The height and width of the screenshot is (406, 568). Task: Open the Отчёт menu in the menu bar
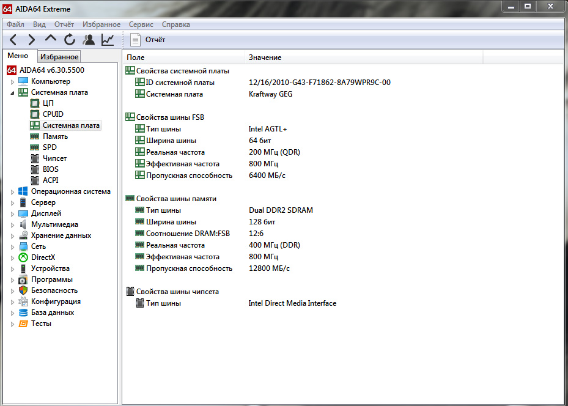(64, 24)
